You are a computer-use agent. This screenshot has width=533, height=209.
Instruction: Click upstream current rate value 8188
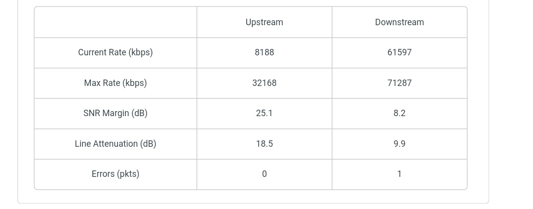[264, 52]
